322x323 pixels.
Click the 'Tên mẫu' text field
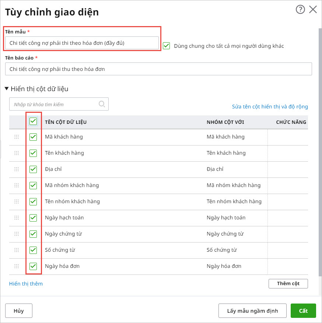pos(82,43)
